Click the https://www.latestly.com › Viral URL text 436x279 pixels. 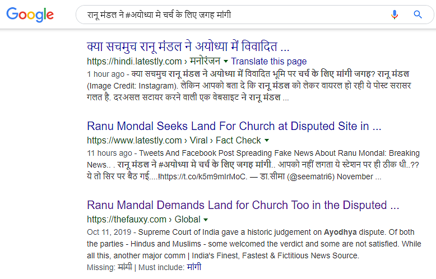147,140
